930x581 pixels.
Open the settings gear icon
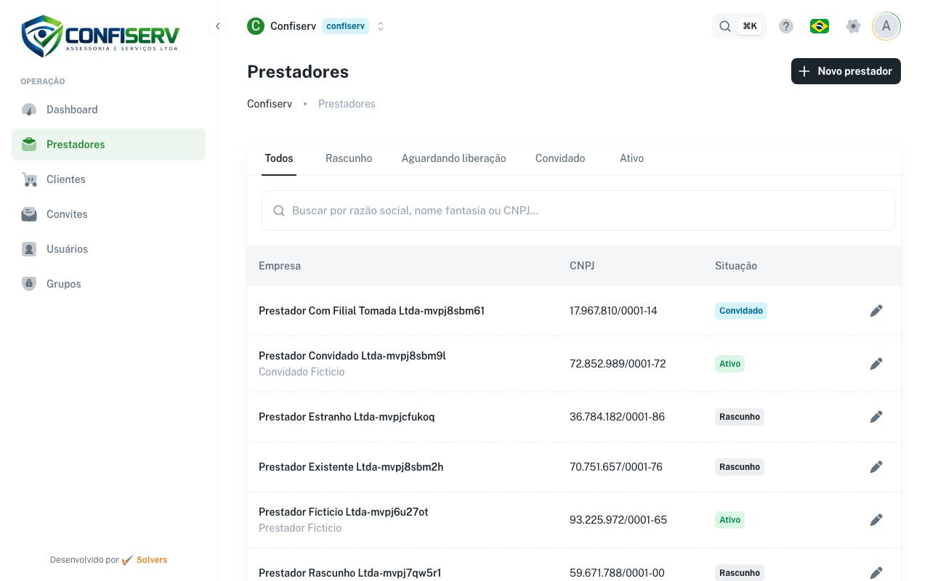854,26
